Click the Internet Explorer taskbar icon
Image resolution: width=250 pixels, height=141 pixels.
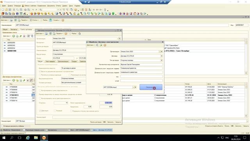click(28, 137)
